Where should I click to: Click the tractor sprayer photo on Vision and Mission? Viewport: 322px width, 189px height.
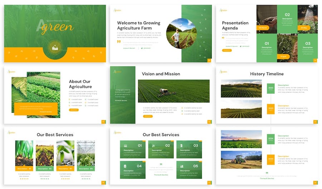coord(174,91)
